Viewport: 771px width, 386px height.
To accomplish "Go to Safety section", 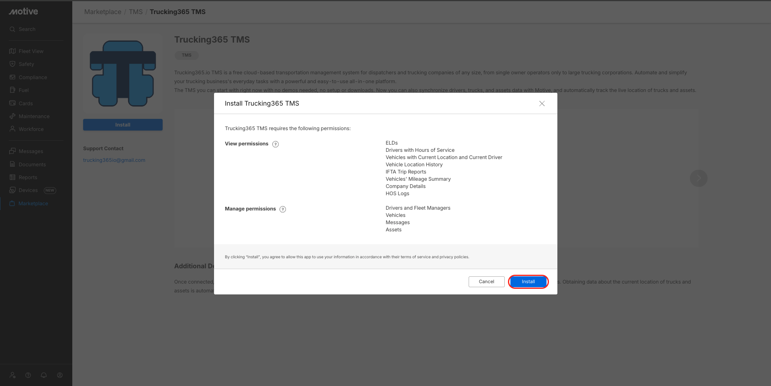I will click(x=27, y=64).
